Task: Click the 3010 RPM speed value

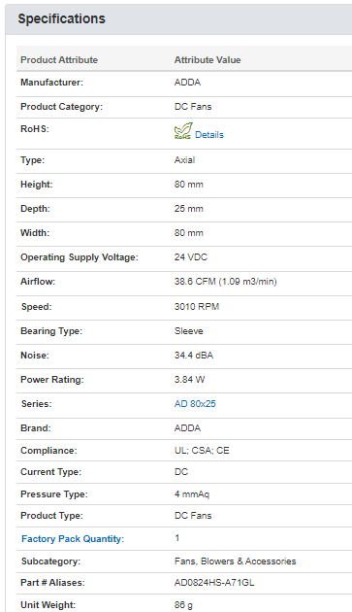Action: point(197,306)
